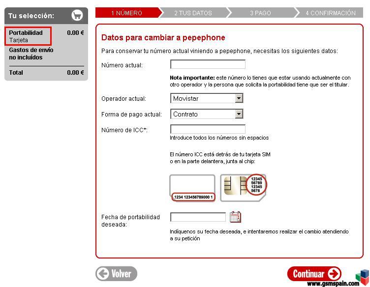Click SIM chip front illustration
Screen dimensions: 370x287
click(243, 188)
